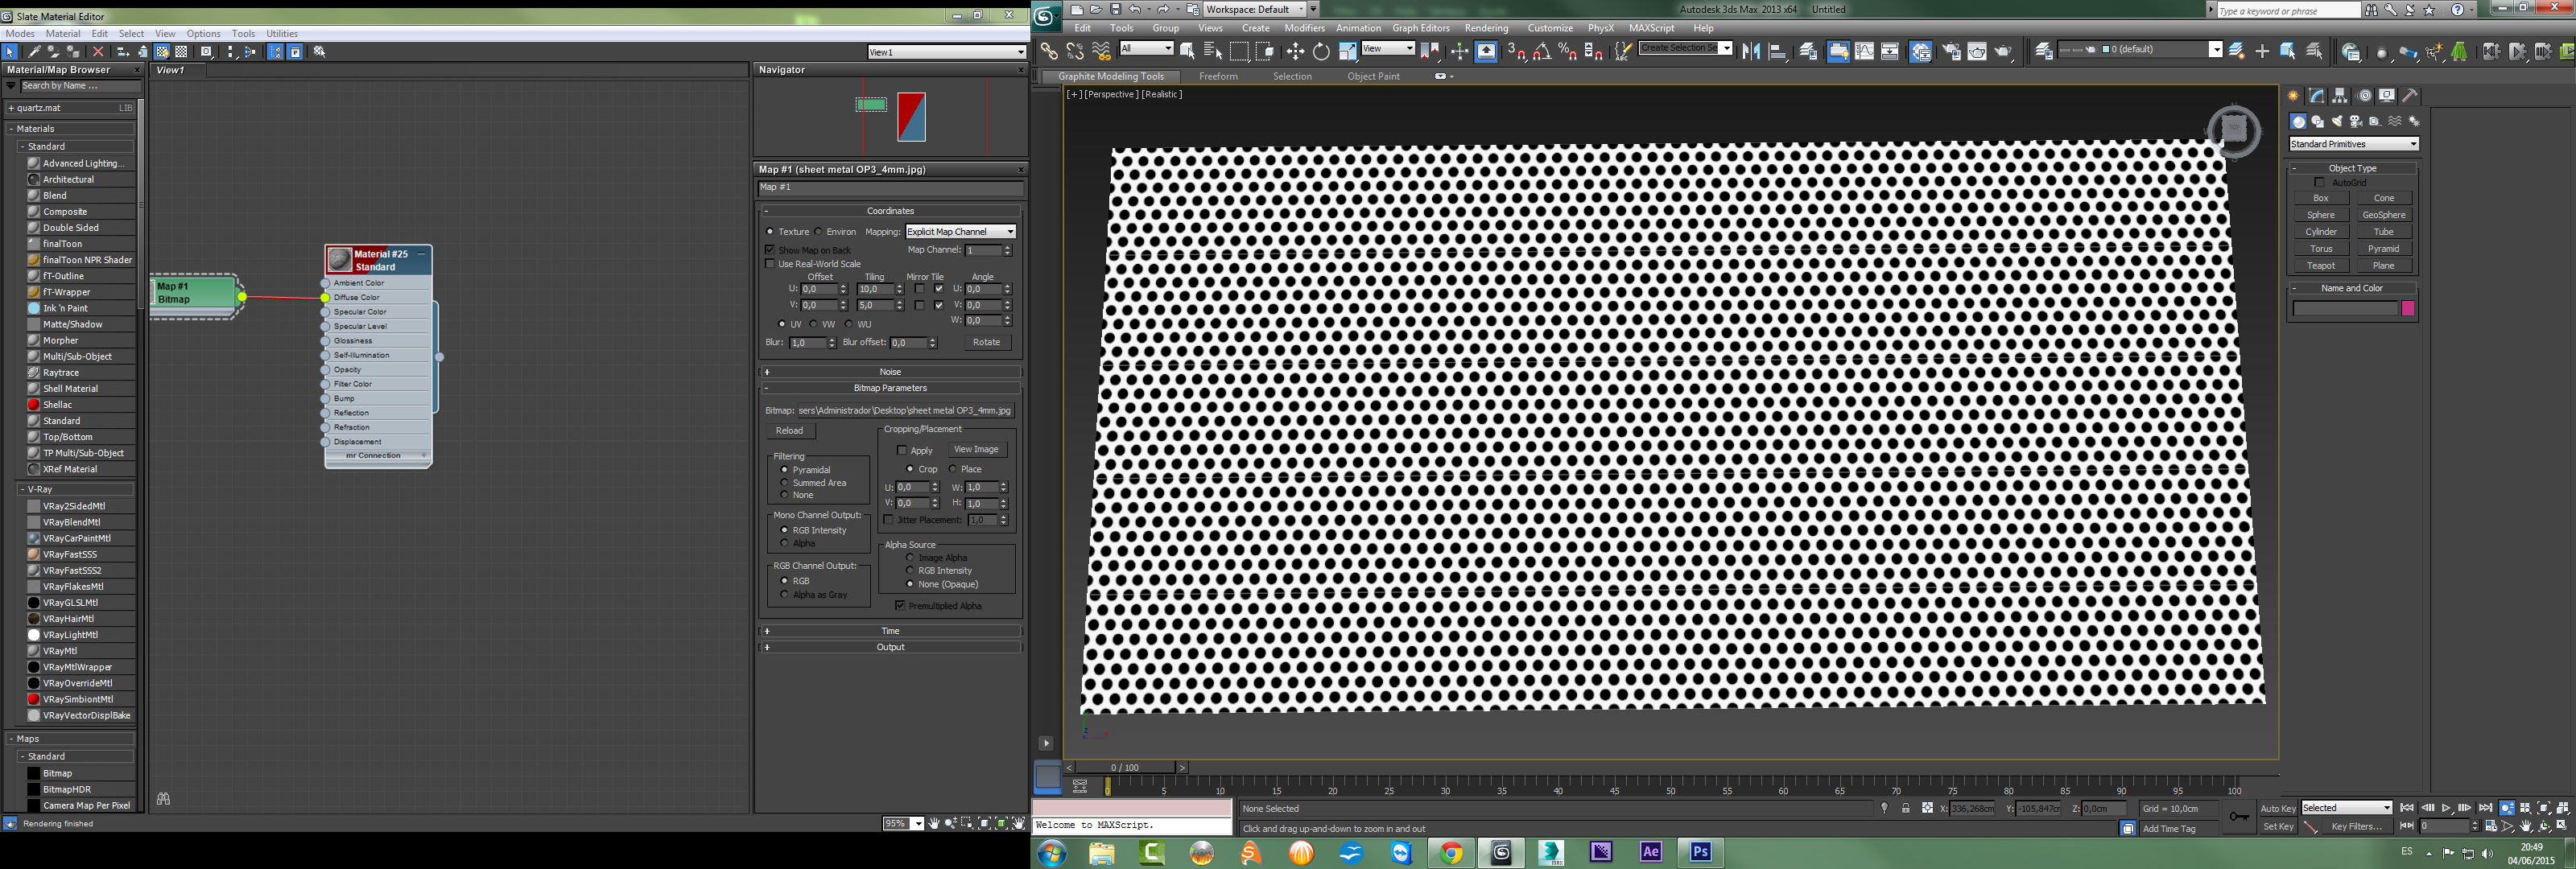Click the Mirror tool icon

coord(1751,51)
